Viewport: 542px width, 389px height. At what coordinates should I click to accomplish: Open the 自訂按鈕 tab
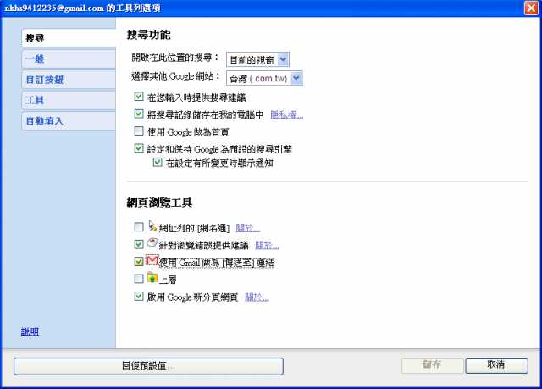[69, 80]
